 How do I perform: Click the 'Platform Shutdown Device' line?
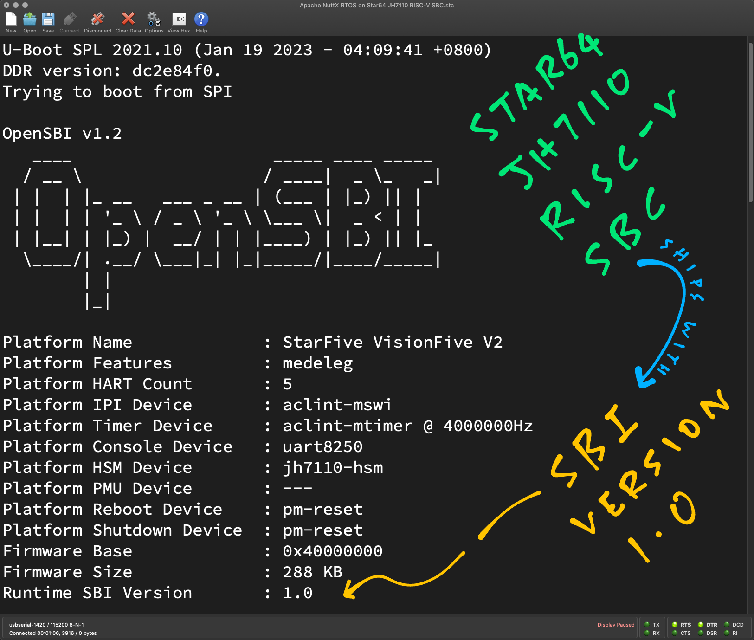click(183, 530)
